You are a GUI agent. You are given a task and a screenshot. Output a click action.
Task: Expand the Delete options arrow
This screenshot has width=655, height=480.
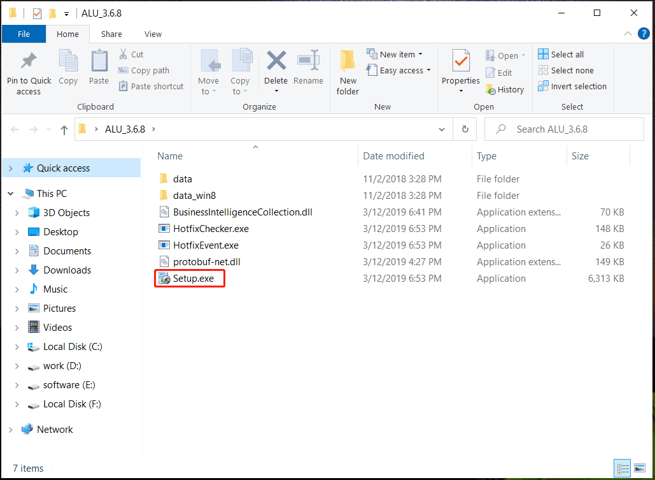(x=276, y=91)
